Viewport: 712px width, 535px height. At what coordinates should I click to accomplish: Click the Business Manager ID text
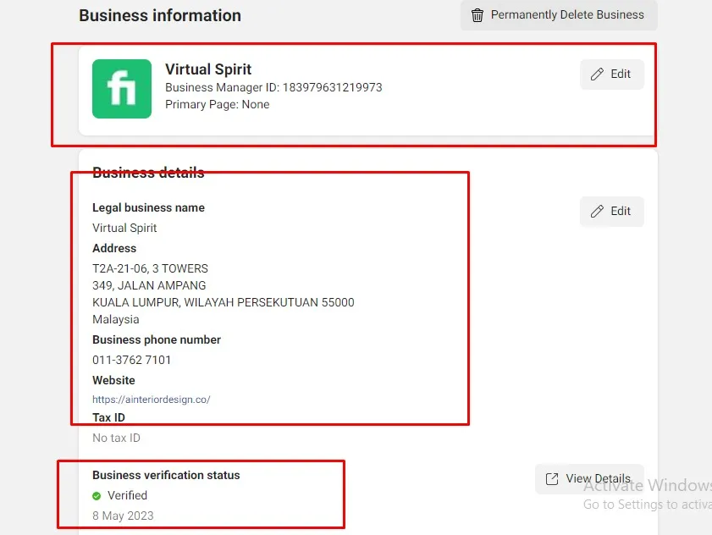click(273, 87)
